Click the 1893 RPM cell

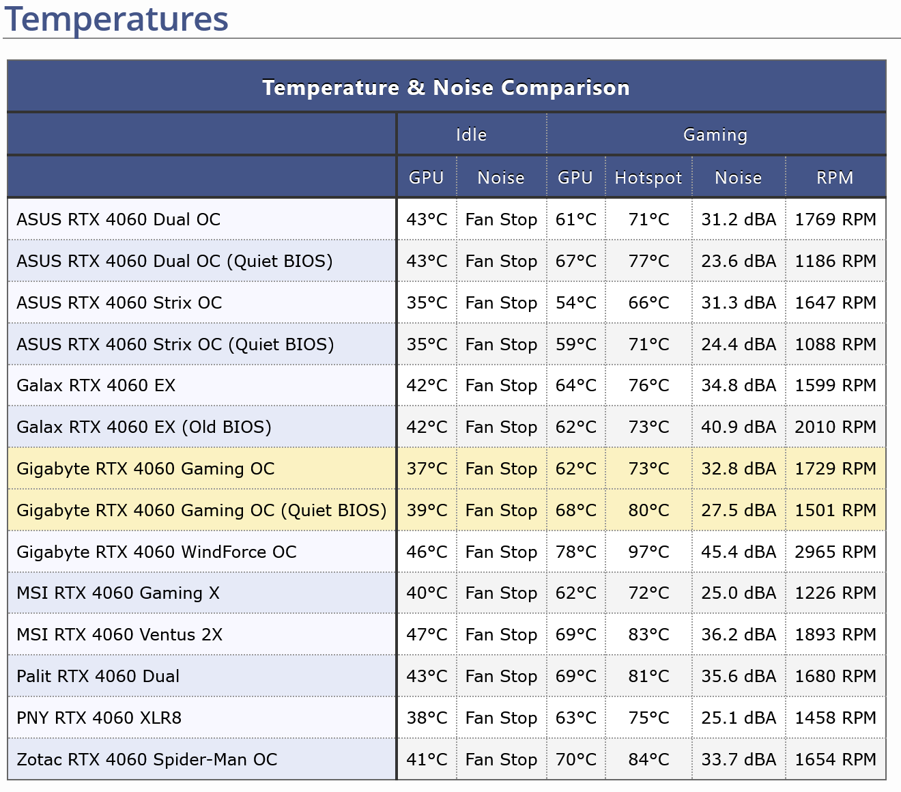click(835, 634)
